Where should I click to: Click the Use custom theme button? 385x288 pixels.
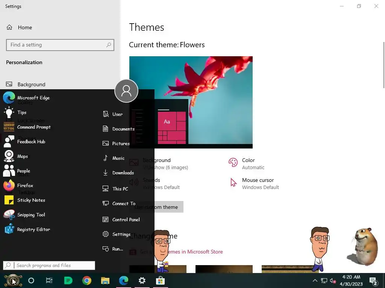click(156, 207)
